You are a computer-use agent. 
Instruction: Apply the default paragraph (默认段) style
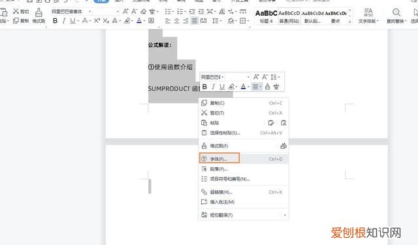[312, 16]
